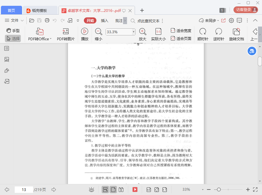Viewport: 262px width, 195px height.
Task: Start playback from status bar icon
Action: coord(135,190)
